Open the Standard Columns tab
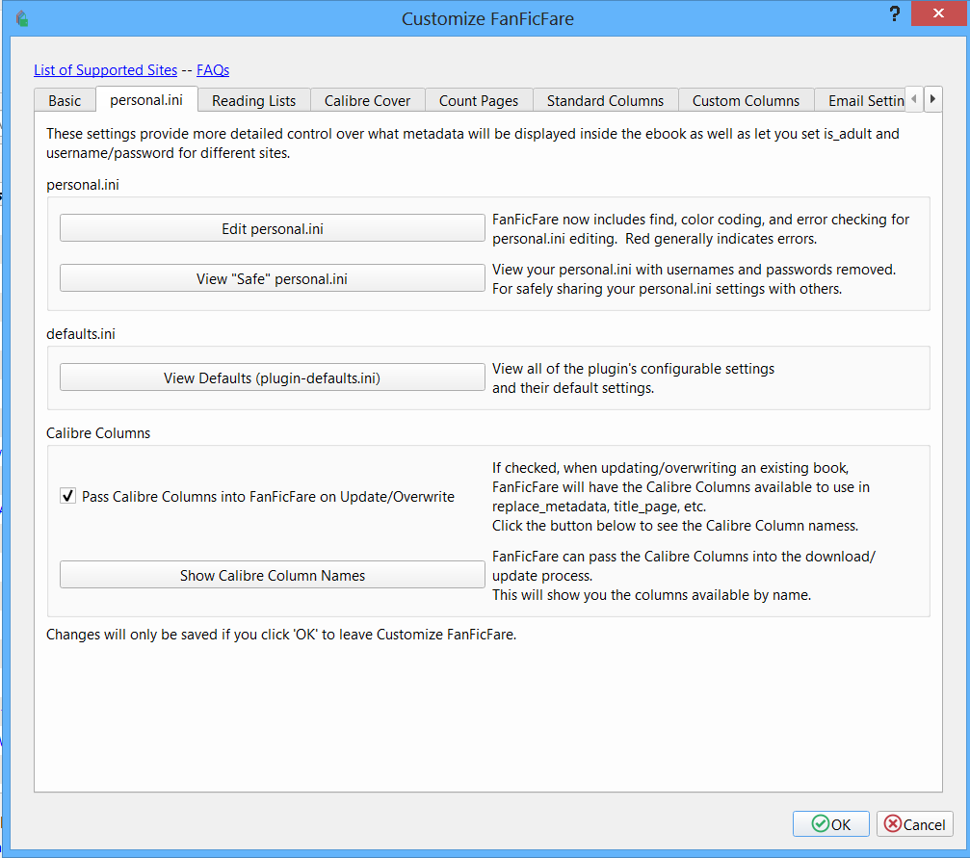 (605, 101)
